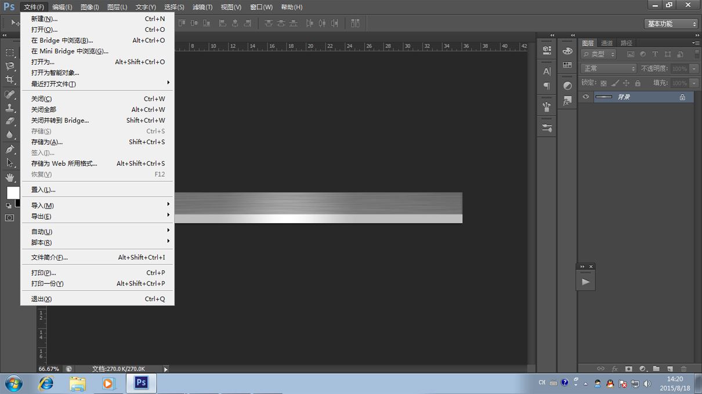
Task: Open the 3D panel icon
Action: 547,50
